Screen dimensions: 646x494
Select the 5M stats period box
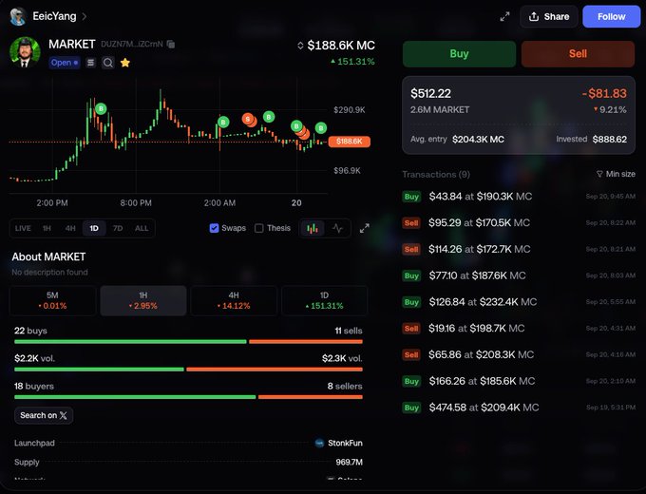[x=53, y=301]
